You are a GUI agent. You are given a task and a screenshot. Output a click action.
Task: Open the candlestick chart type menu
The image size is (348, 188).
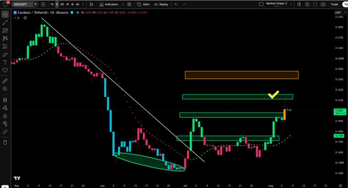point(91,4)
